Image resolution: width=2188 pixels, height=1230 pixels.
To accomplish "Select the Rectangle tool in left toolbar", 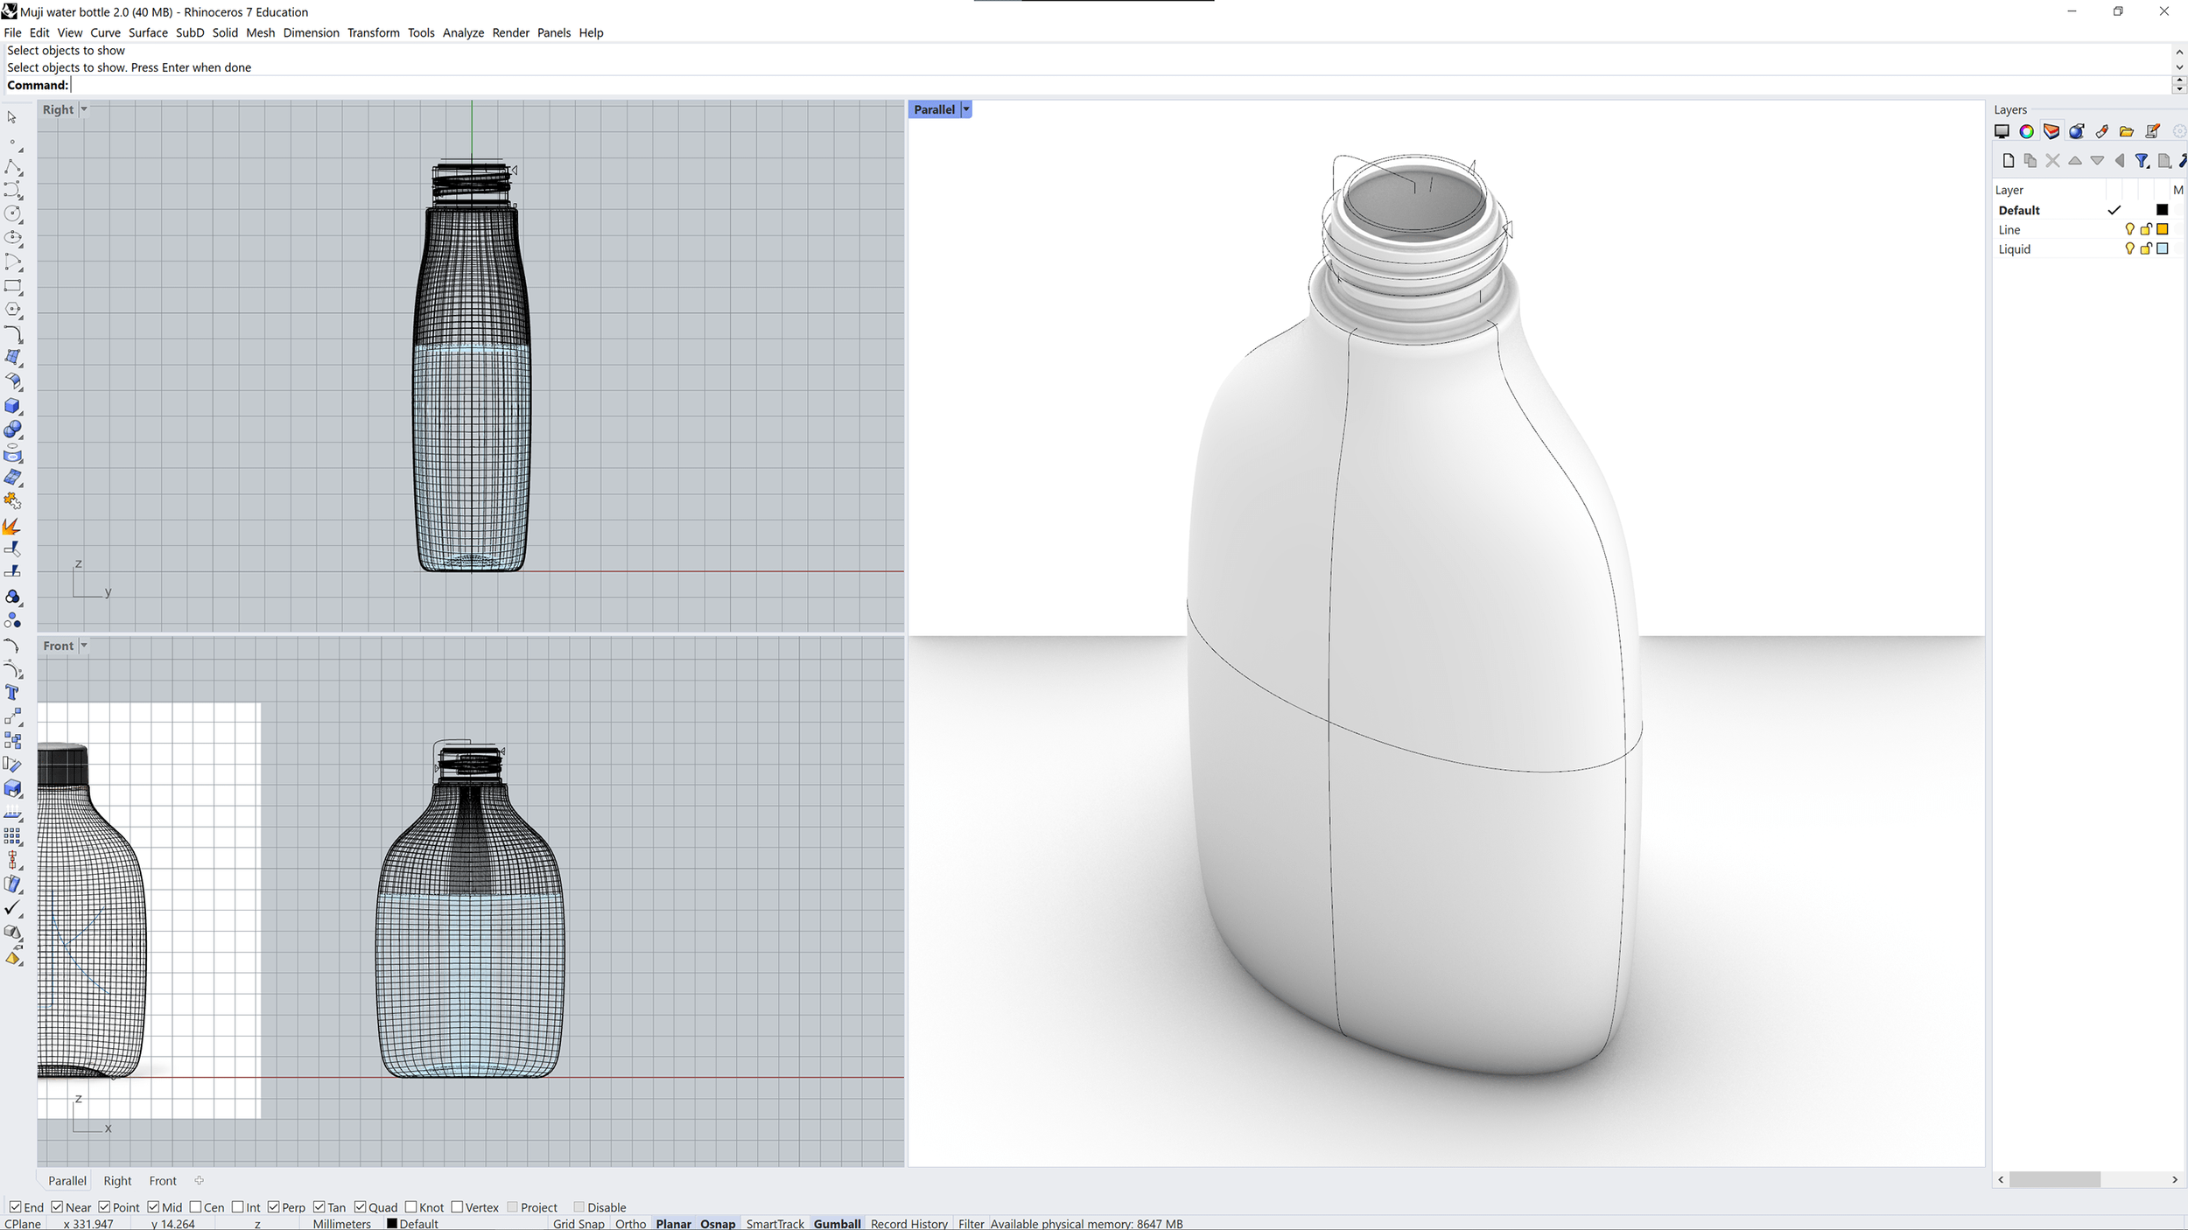I will pos(13,286).
